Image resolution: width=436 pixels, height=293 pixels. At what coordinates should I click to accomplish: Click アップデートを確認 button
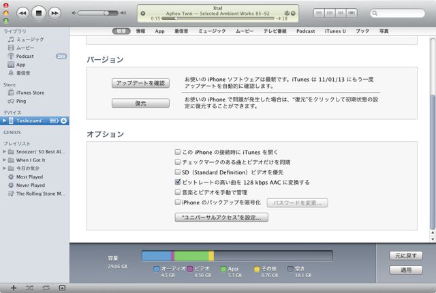[x=141, y=83]
